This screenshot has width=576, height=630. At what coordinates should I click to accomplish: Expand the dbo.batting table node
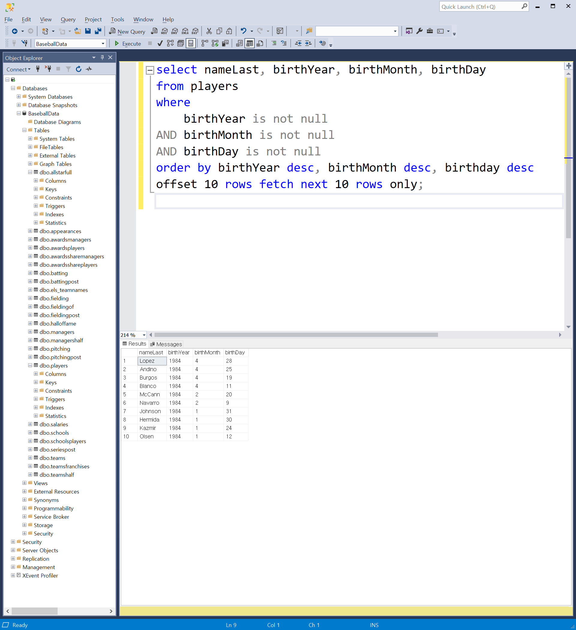click(30, 273)
